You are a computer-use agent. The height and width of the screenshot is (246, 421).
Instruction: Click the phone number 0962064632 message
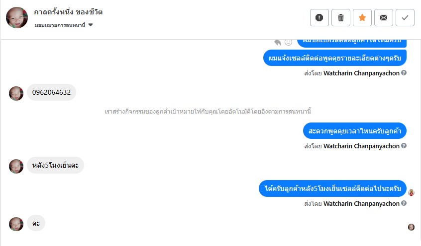[51, 92]
